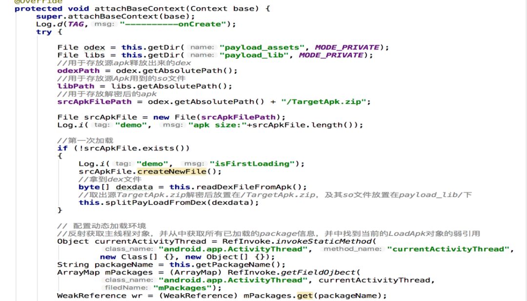Click the 'new Object[] {}' argument

coord(224,257)
